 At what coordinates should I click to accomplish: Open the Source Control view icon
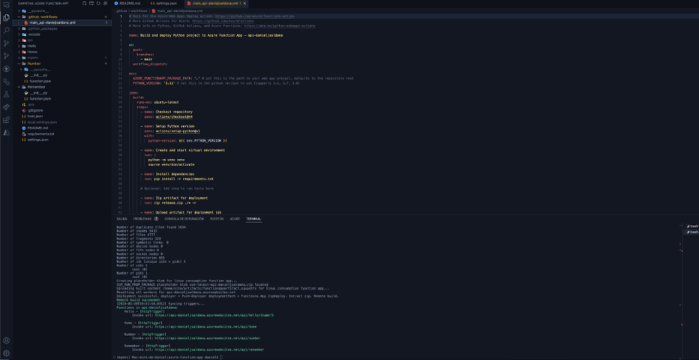point(6,43)
